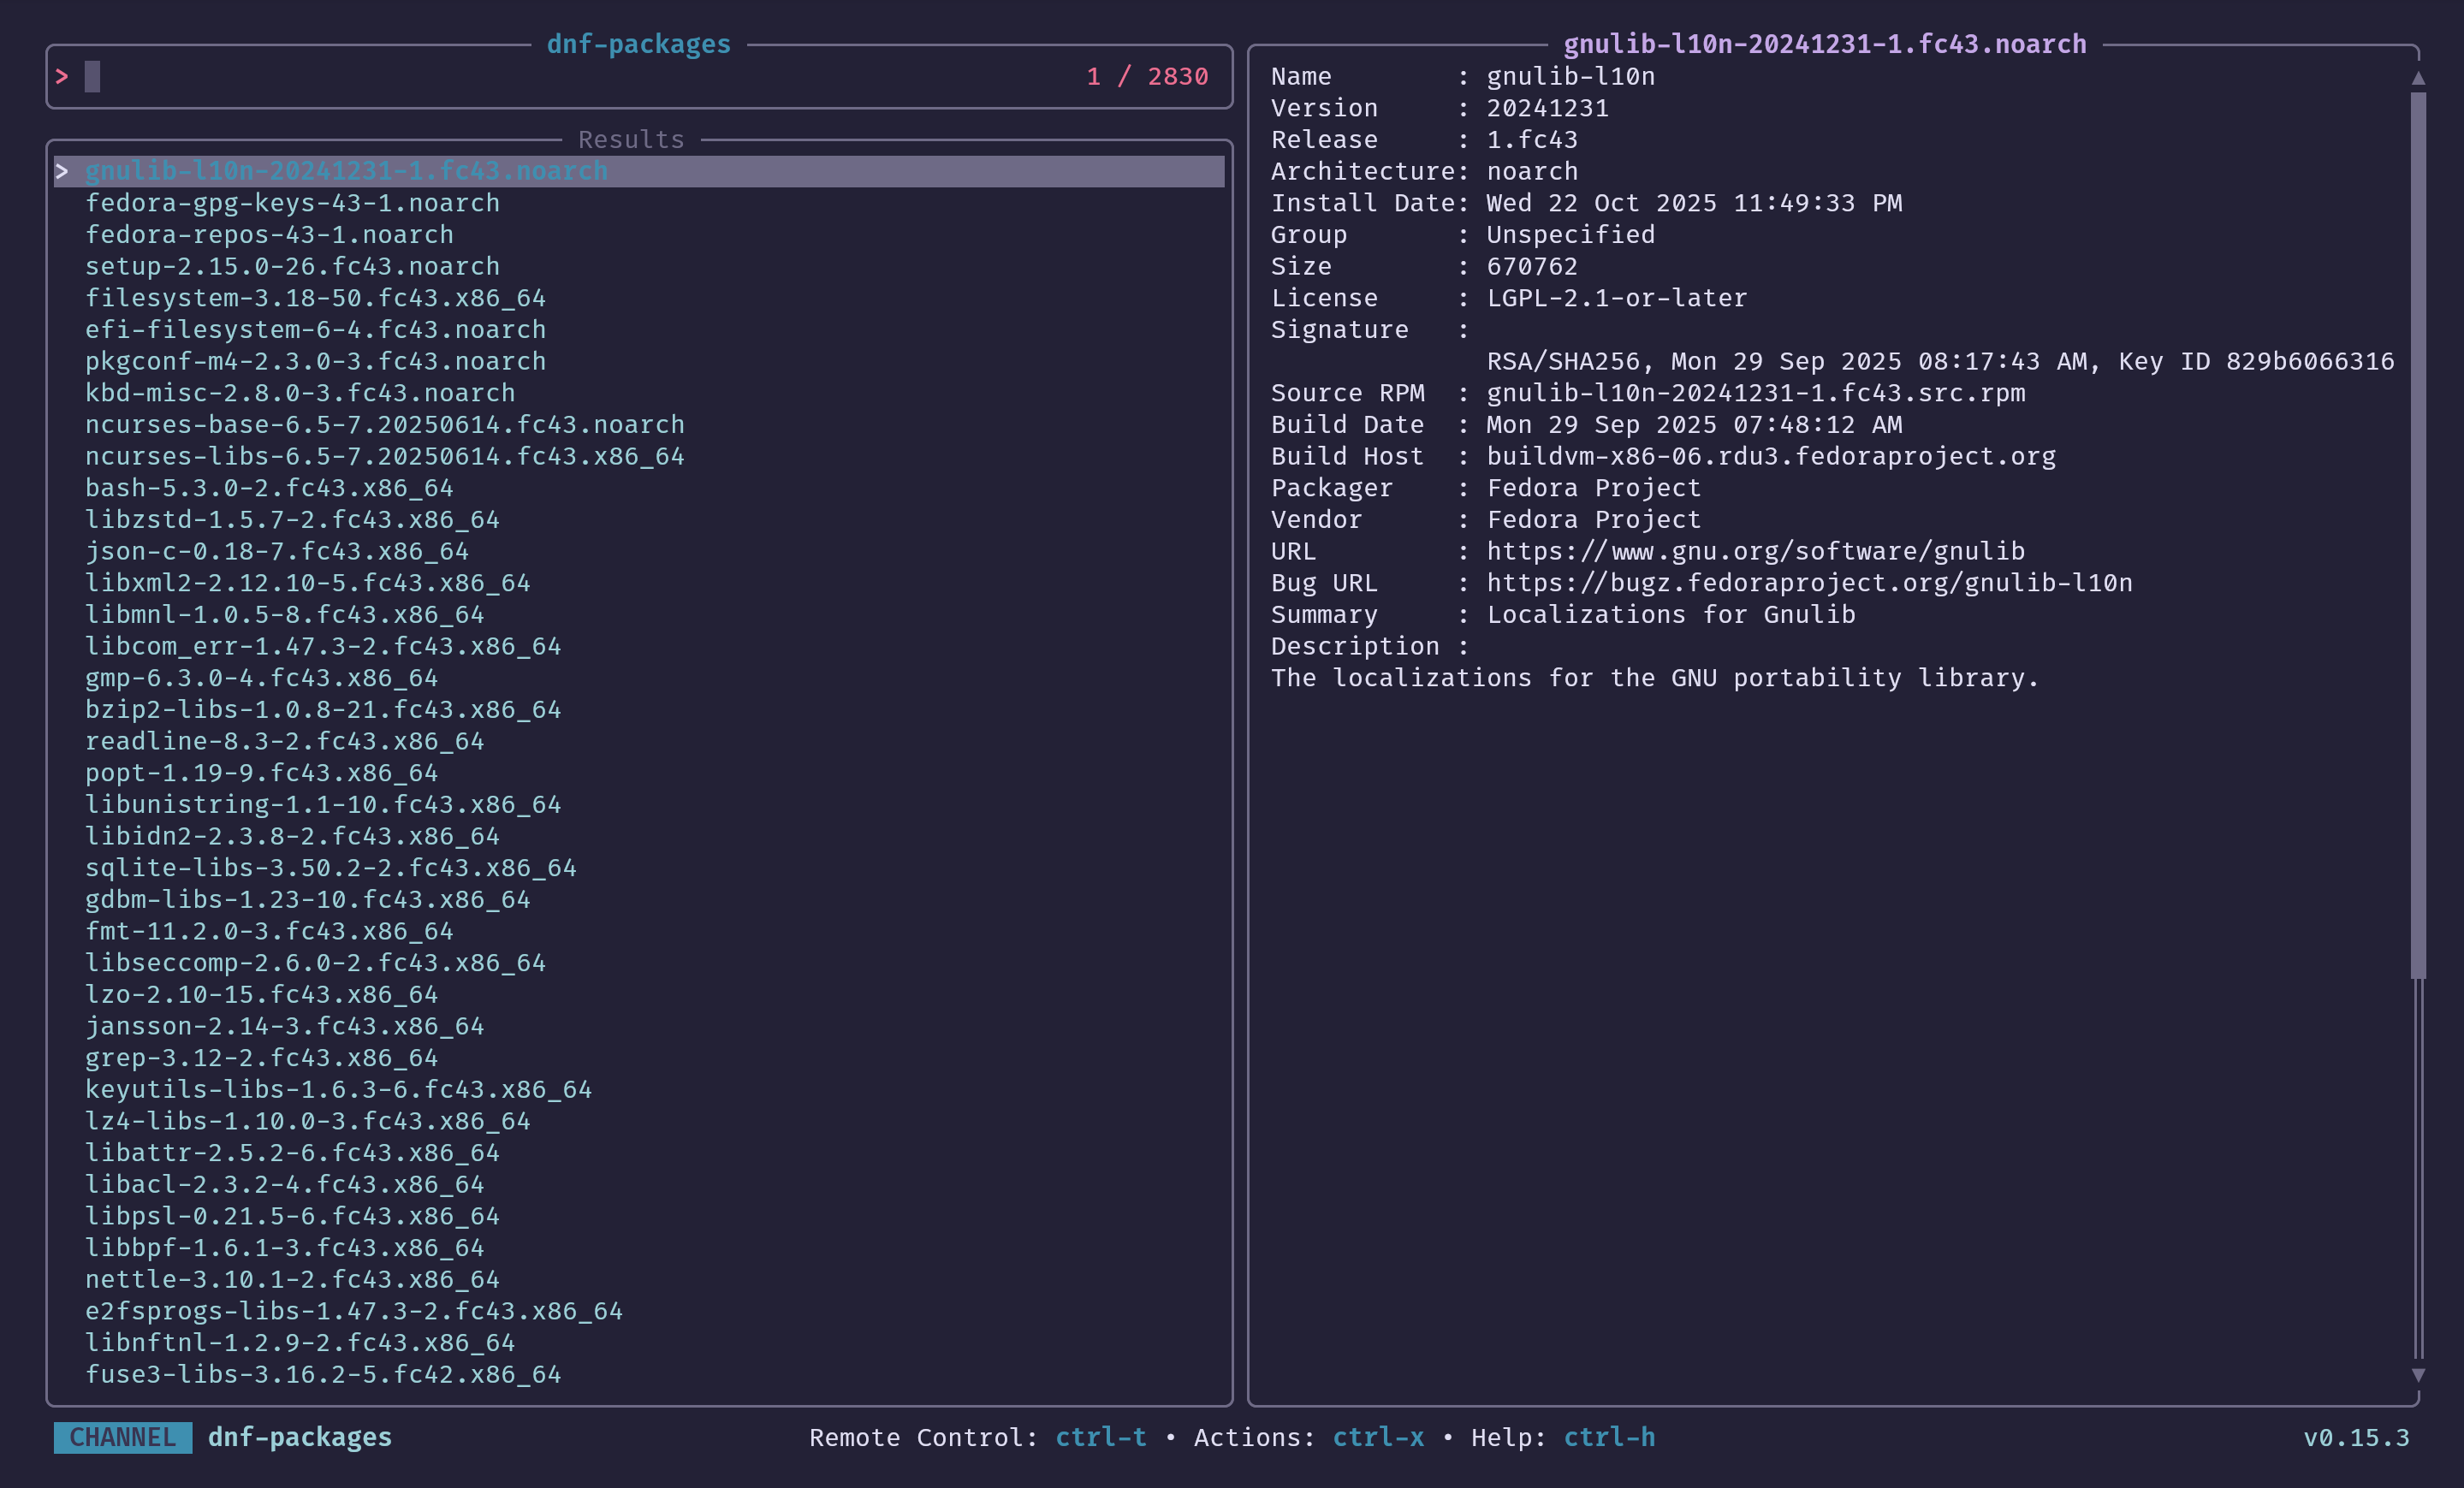The height and width of the screenshot is (1488, 2464).
Task: Click the Size value 670762
Action: point(1532,266)
